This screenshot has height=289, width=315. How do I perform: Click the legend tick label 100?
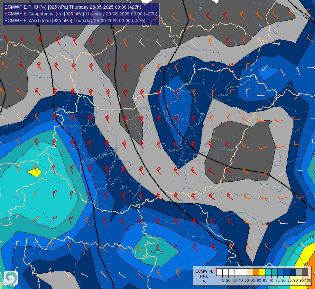tap(308, 280)
